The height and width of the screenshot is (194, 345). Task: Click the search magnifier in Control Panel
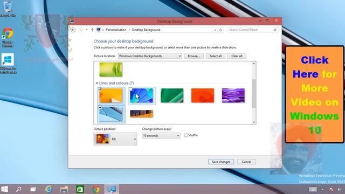pos(275,30)
